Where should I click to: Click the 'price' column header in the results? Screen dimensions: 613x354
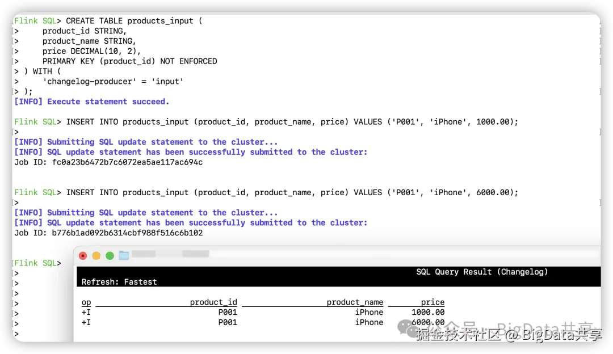pyautogui.click(x=433, y=302)
